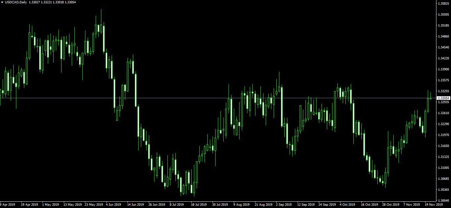Screen dimensions: 451x208
Task: Select the 2 Sep 2019 date label
Action: click(x=283, y=205)
